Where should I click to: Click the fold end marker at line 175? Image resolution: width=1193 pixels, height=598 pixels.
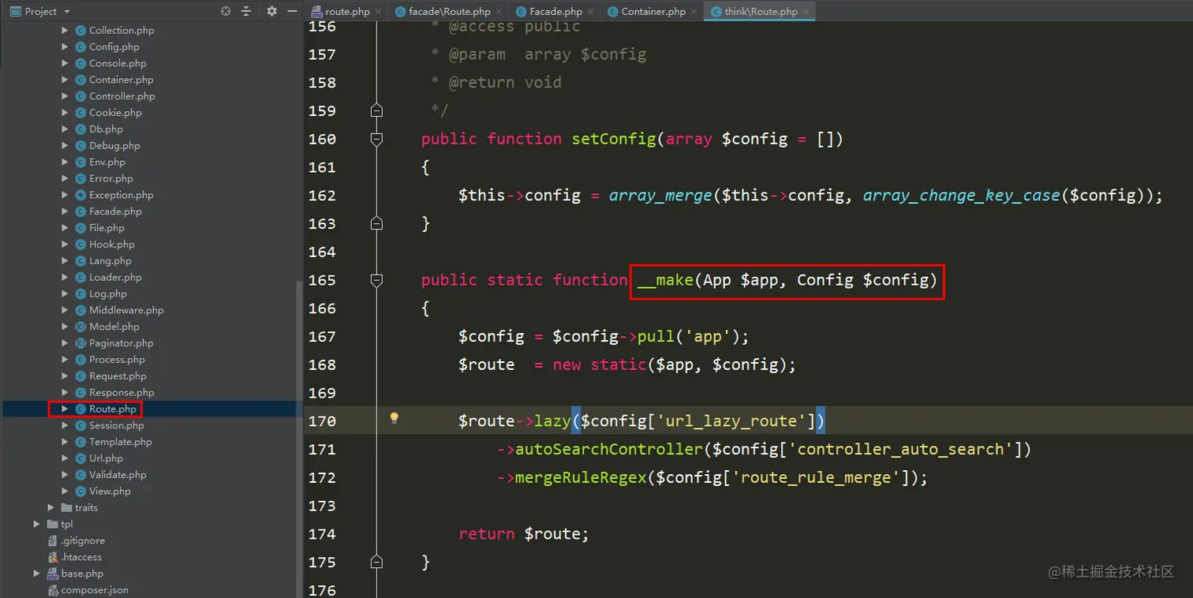376,562
